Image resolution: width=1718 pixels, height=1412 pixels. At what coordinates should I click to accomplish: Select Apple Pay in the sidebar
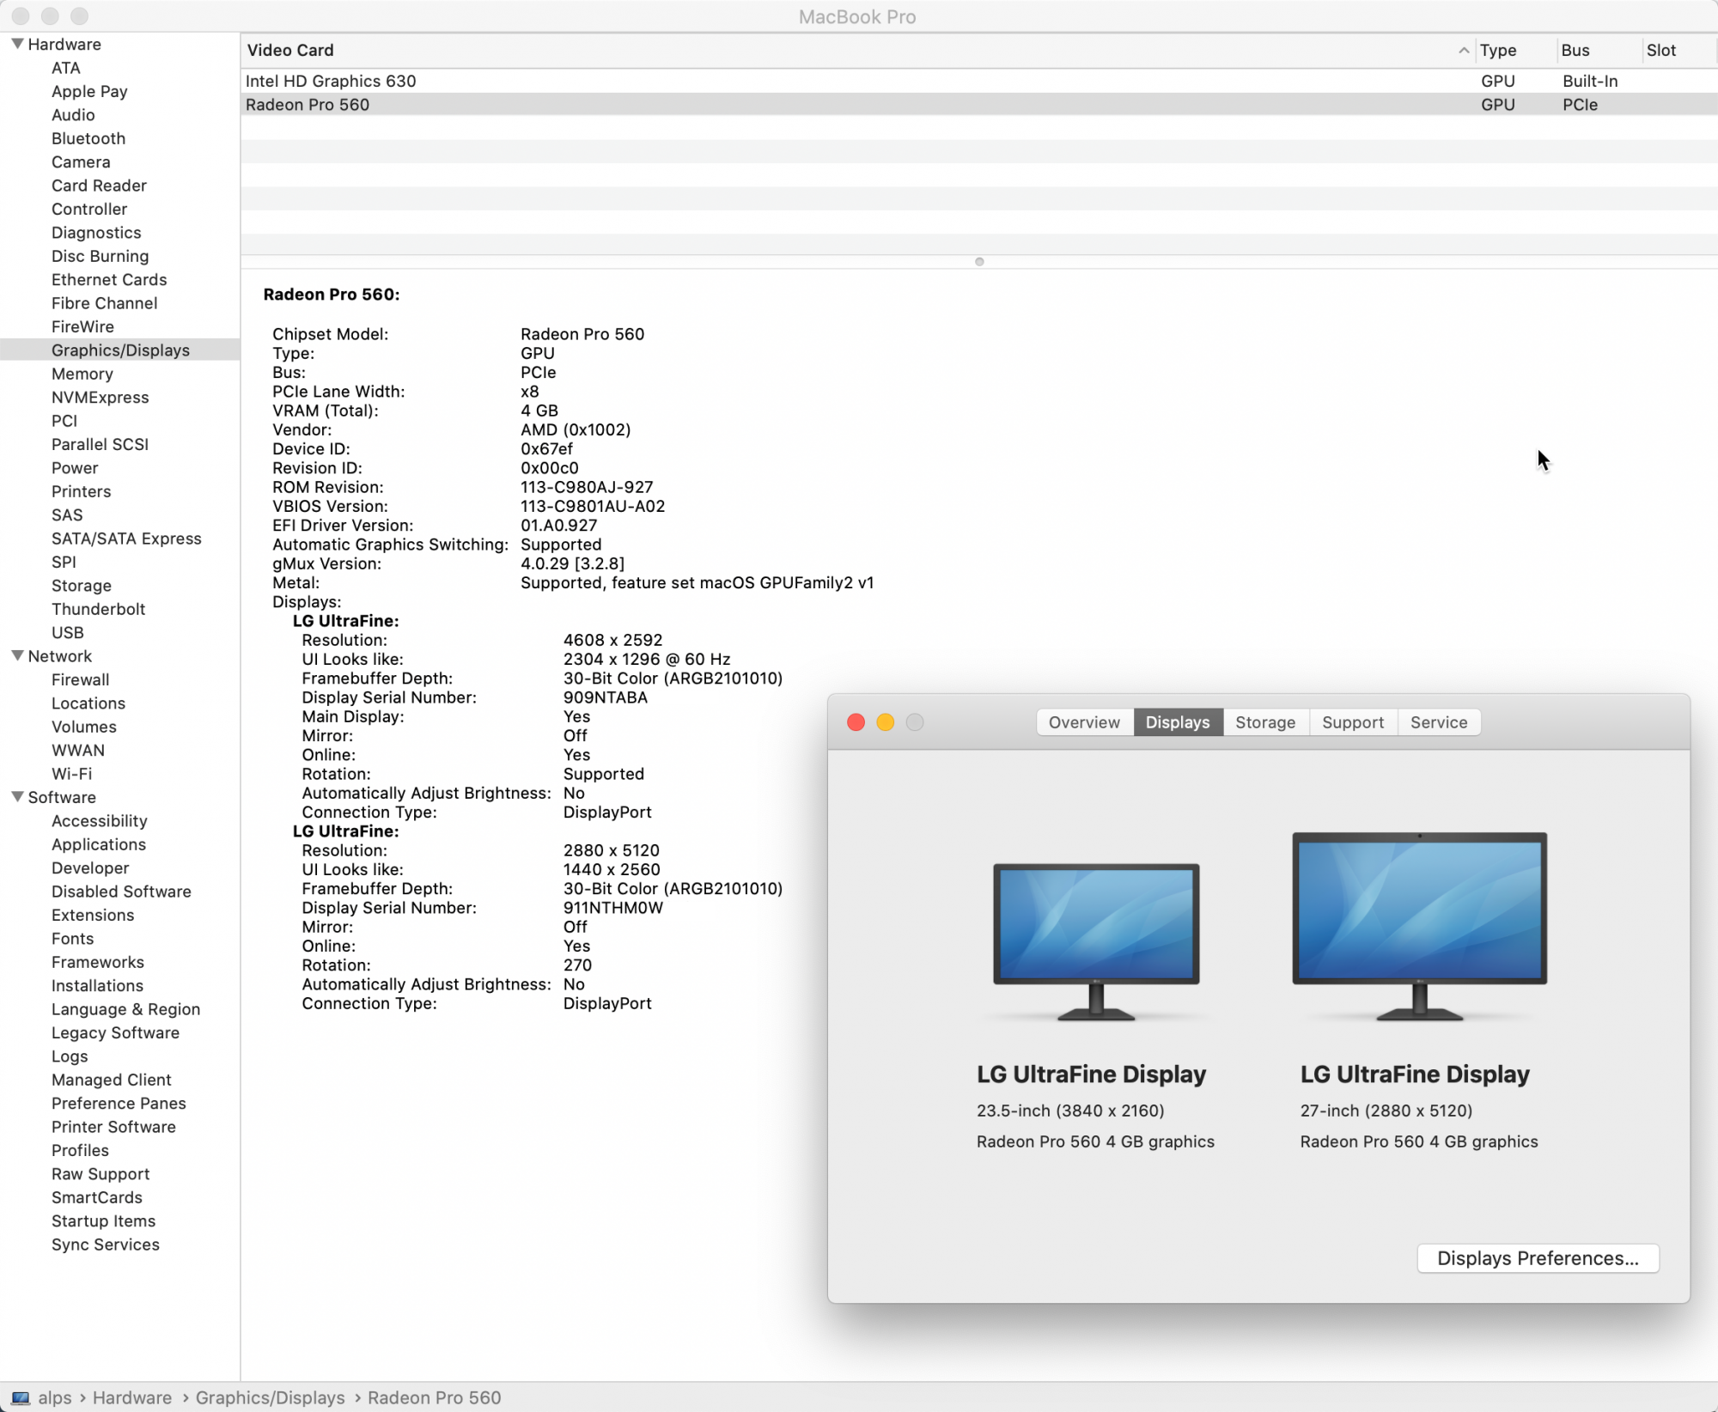pyautogui.click(x=89, y=91)
